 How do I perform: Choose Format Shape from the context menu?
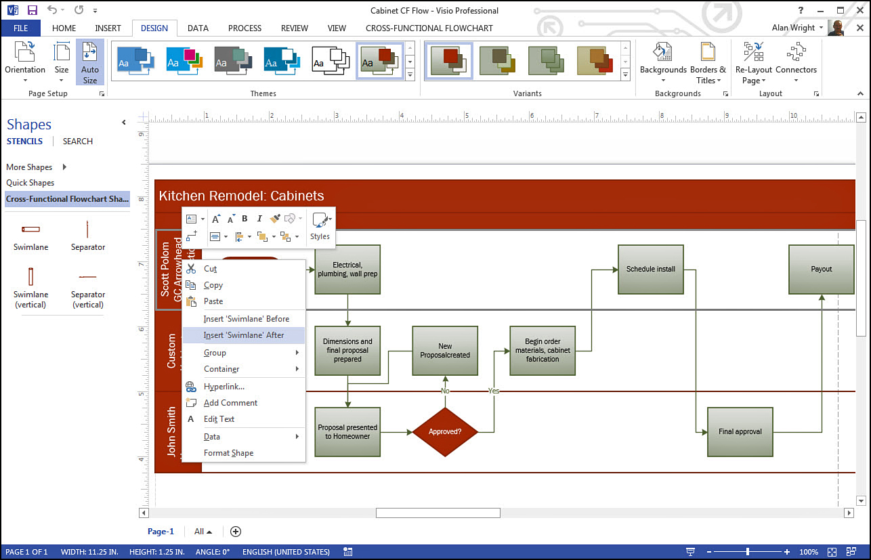tap(244, 453)
